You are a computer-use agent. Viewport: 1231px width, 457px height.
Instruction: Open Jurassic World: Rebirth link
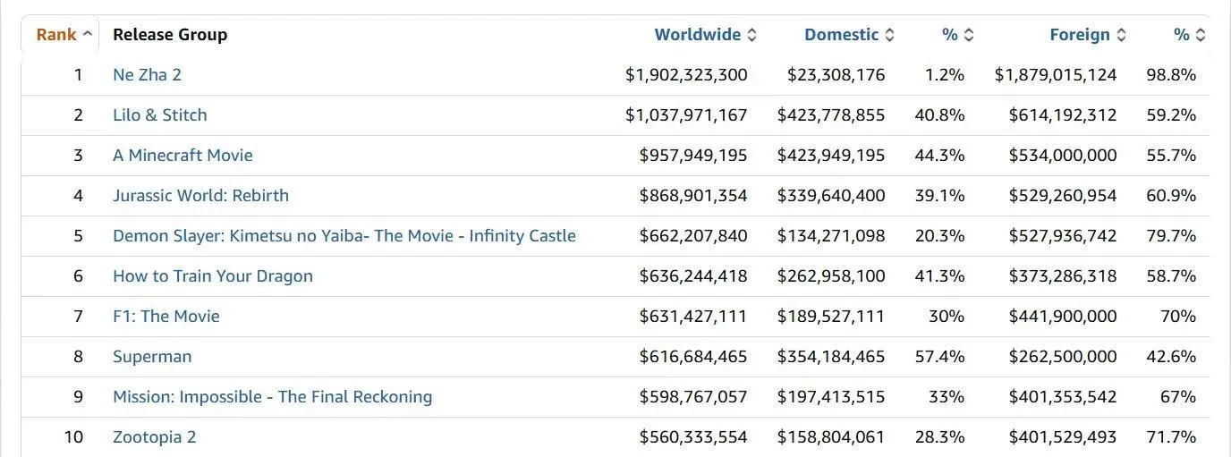(x=200, y=196)
